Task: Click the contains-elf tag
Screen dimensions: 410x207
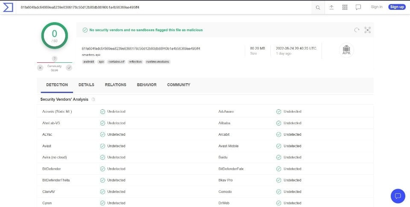Action: pyautogui.click(x=116, y=62)
